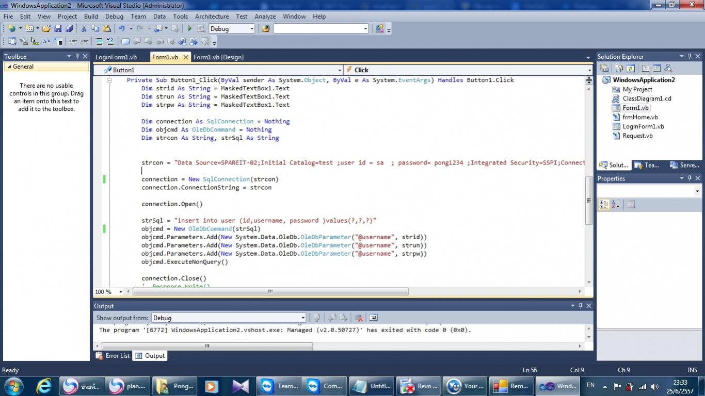Toggle Word Wrap in Output panel
Image resolution: width=705 pixels, height=396 pixels.
[373, 318]
